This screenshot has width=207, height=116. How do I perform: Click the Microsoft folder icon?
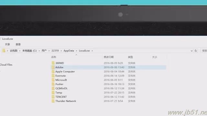pyautogui.click(x=53, y=80)
